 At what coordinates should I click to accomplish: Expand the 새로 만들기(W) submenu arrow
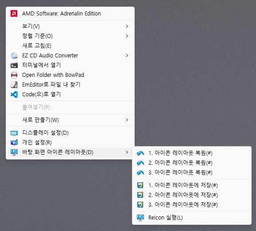pyautogui.click(x=127, y=120)
